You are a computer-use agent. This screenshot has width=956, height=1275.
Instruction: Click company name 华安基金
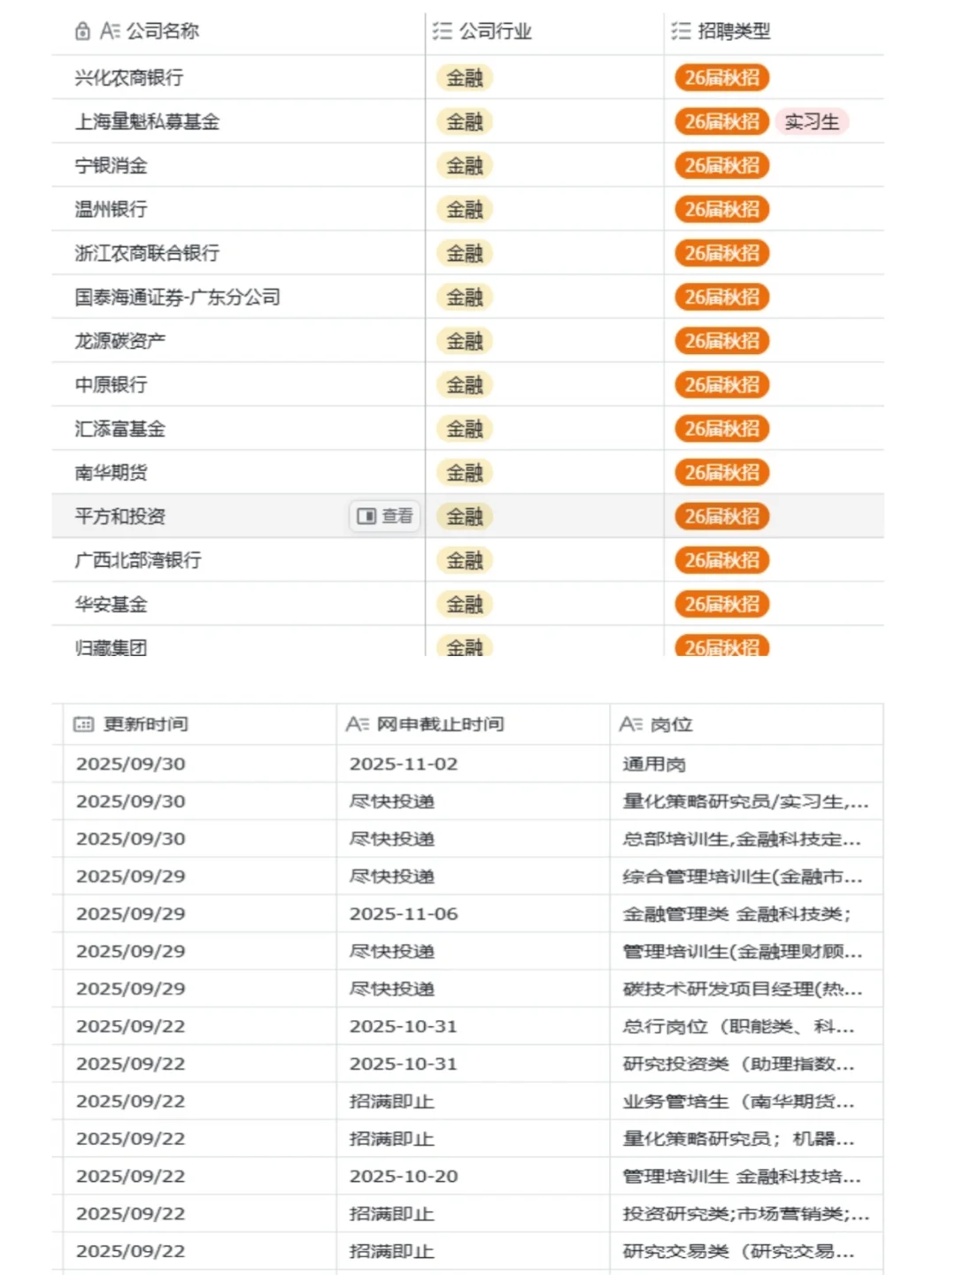tap(112, 605)
